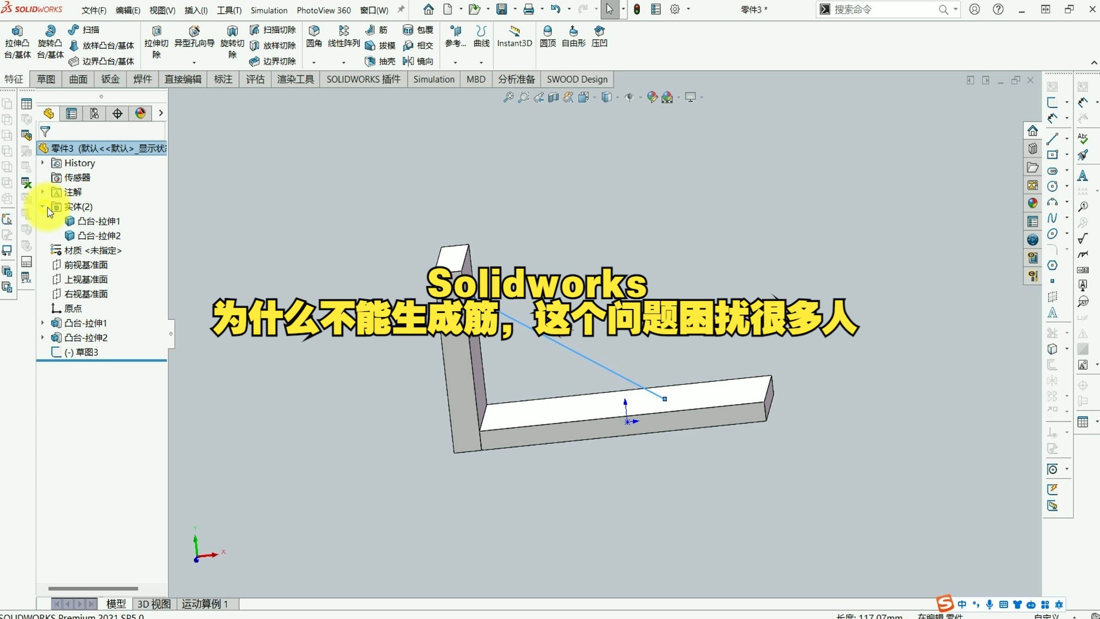The height and width of the screenshot is (619, 1100).
Task: Click the Save button in the toolbar
Action: click(501, 9)
